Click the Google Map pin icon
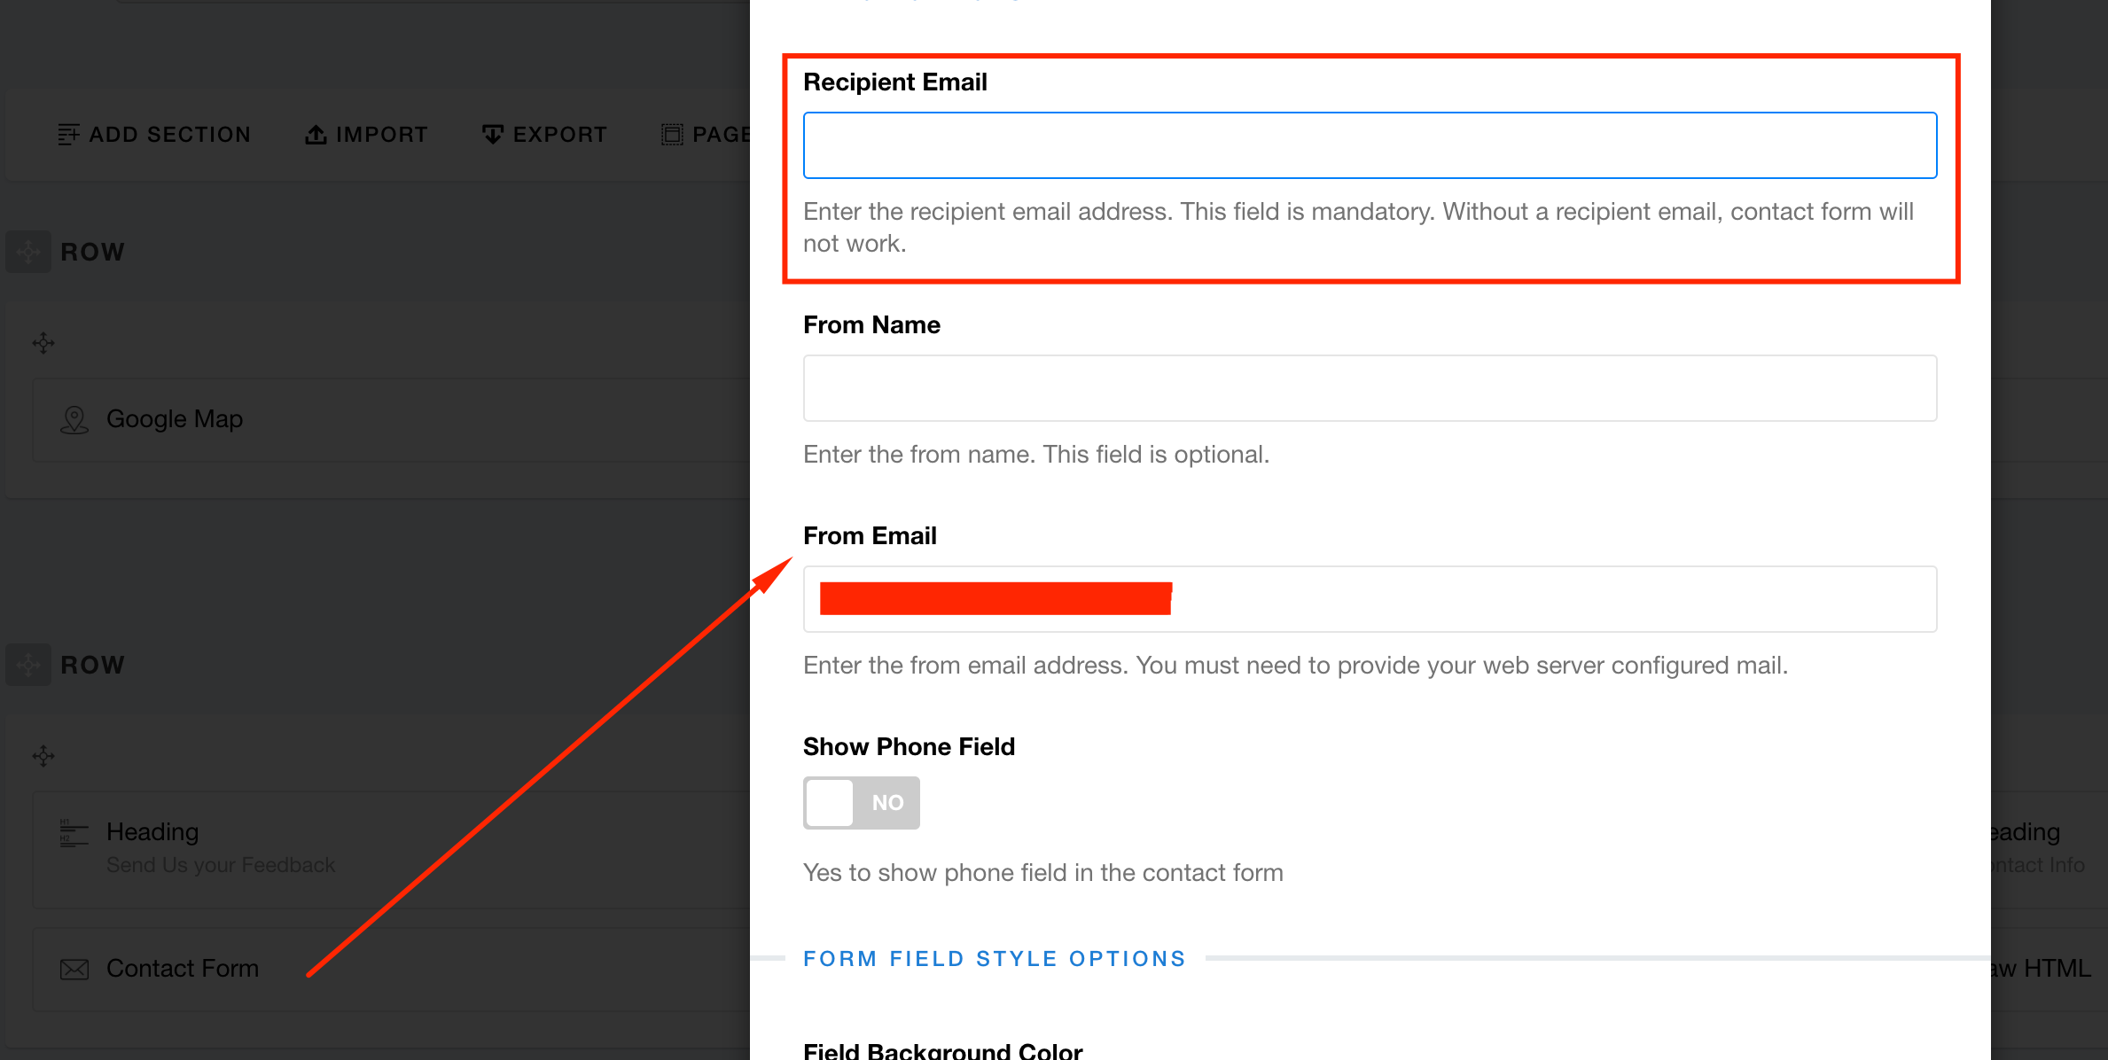Screen dimensions: 2108x1060 point(74,419)
